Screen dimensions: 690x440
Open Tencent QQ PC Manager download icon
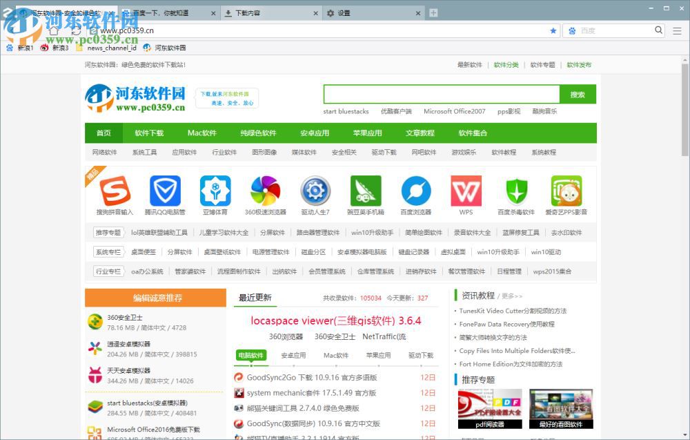click(164, 192)
